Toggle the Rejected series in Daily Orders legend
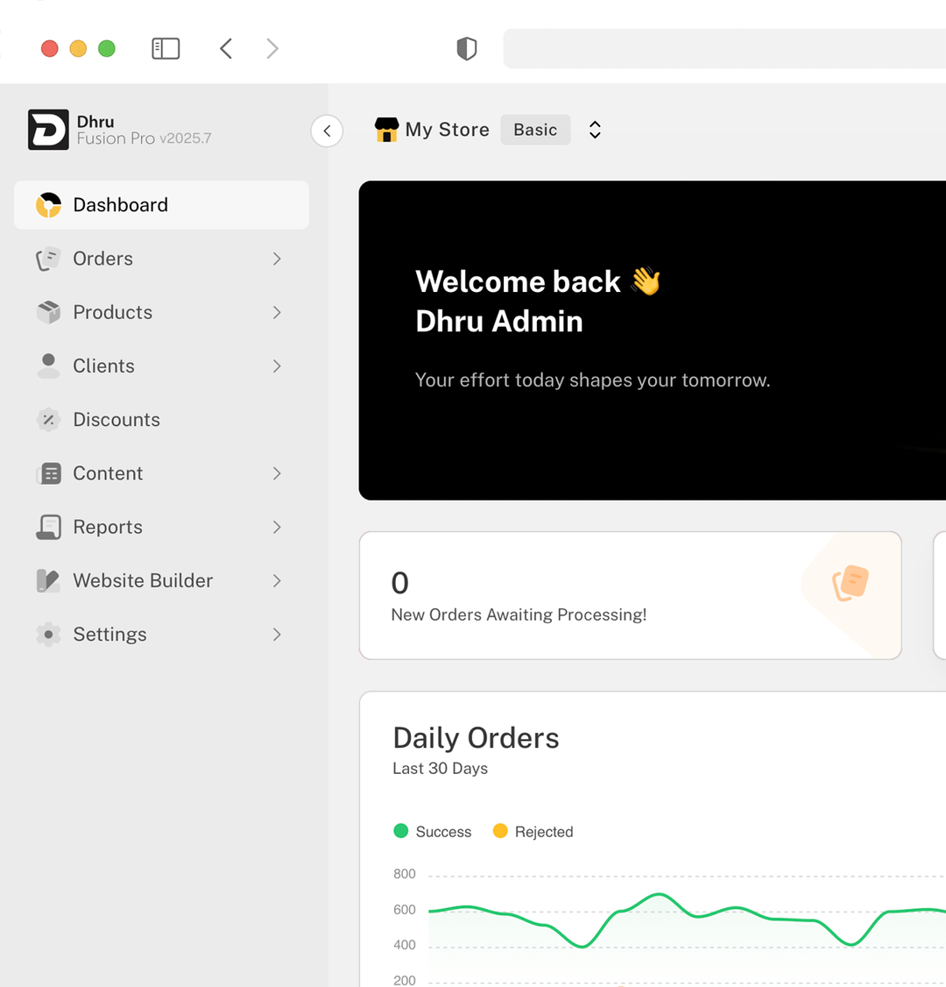This screenshot has width=946, height=987. pyautogui.click(x=533, y=831)
